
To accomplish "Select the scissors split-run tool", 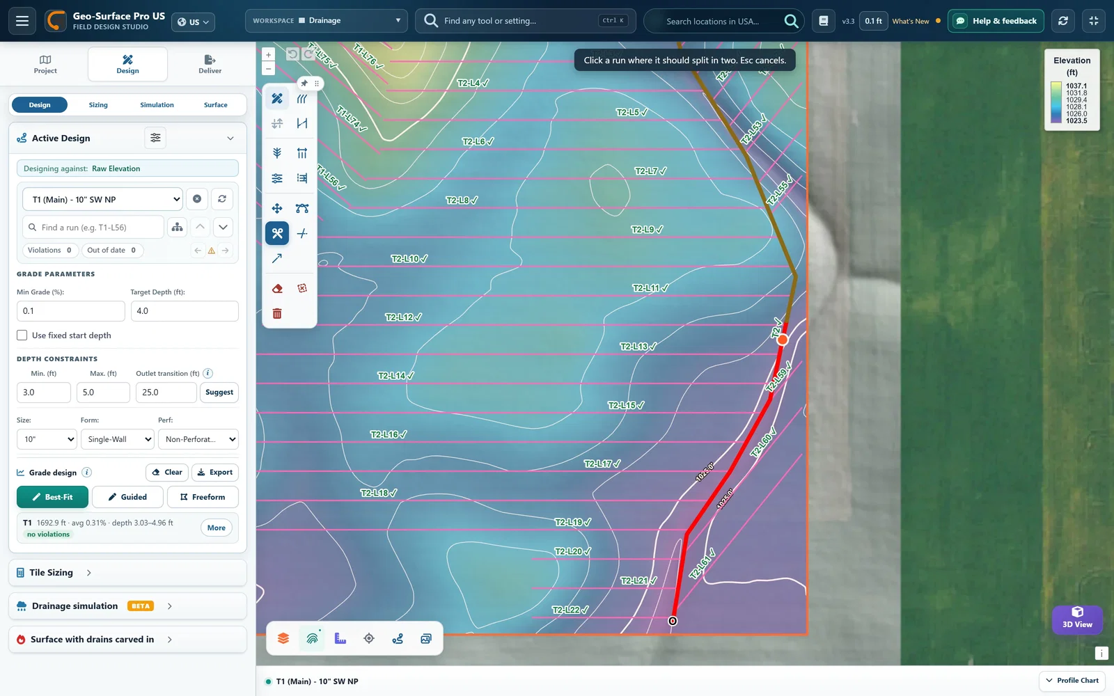I will click(277, 233).
